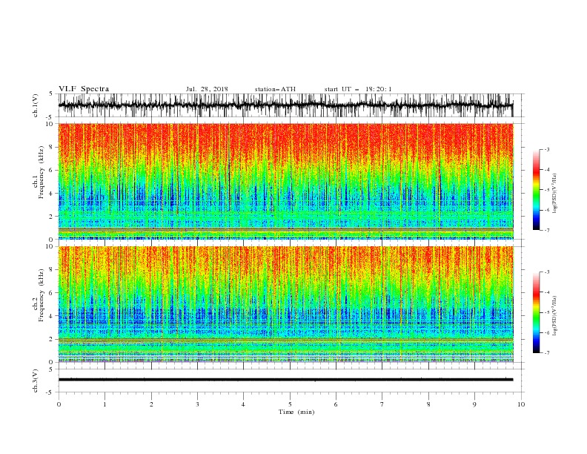587x454 pixels.
Task: Click the "3" minute tick label
Action: click(197, 404)
